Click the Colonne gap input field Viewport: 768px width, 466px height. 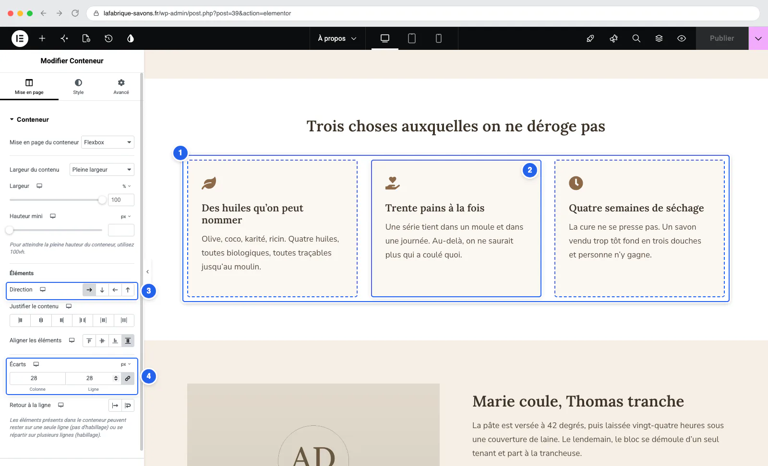[37, 378]
